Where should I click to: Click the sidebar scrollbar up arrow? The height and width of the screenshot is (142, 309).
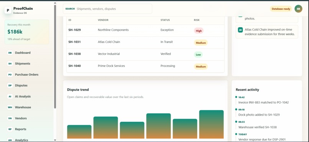[x=55, y=3]
